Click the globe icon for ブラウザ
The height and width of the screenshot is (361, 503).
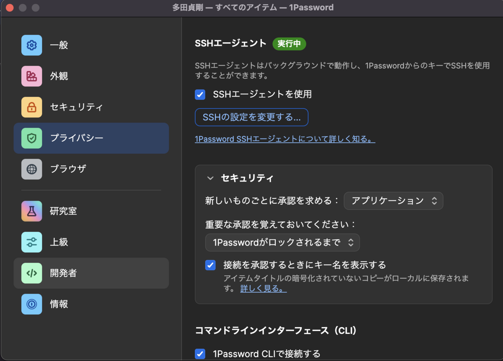[x=31, y=169]
